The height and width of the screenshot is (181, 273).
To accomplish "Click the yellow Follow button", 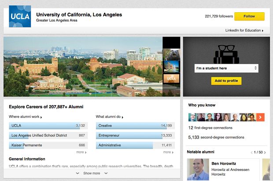I will [249, 16].
